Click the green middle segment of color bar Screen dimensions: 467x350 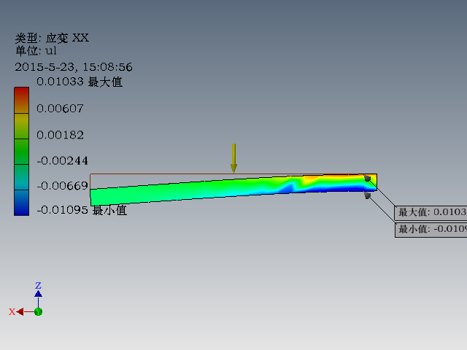(x=21, y=152)
